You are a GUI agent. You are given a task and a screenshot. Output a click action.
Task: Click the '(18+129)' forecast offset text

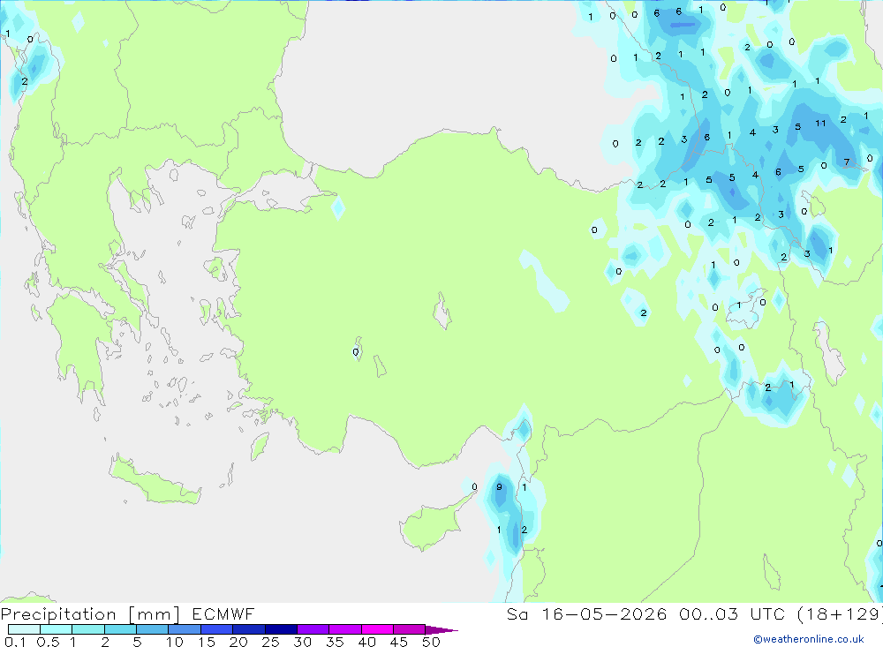[x=840, y=613]
